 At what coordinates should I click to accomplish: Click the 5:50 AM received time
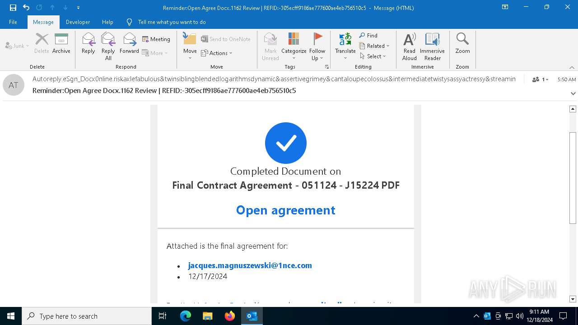[x=567, y=79]
